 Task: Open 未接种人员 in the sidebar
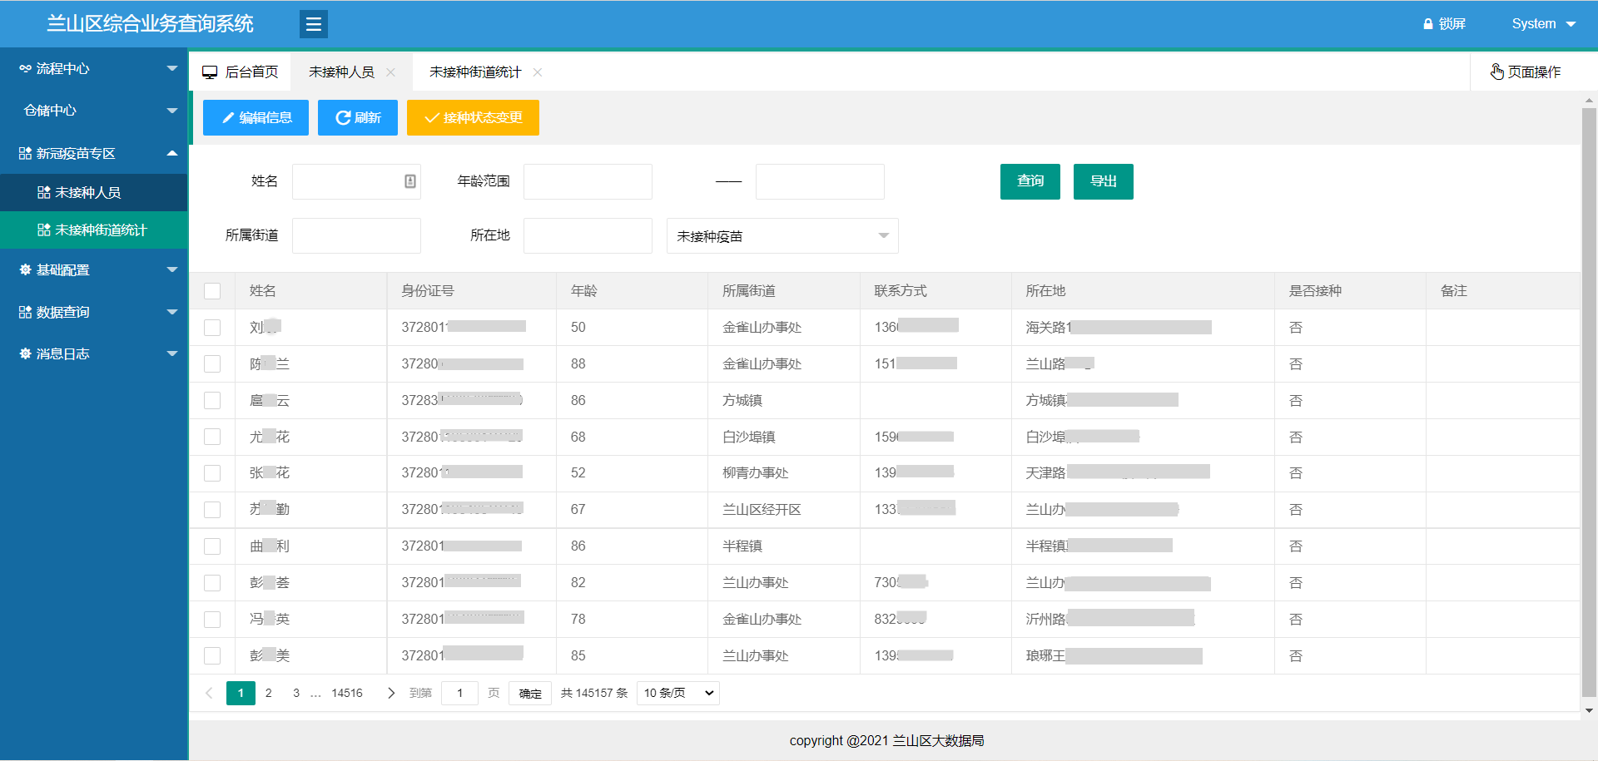coord(94,192)
